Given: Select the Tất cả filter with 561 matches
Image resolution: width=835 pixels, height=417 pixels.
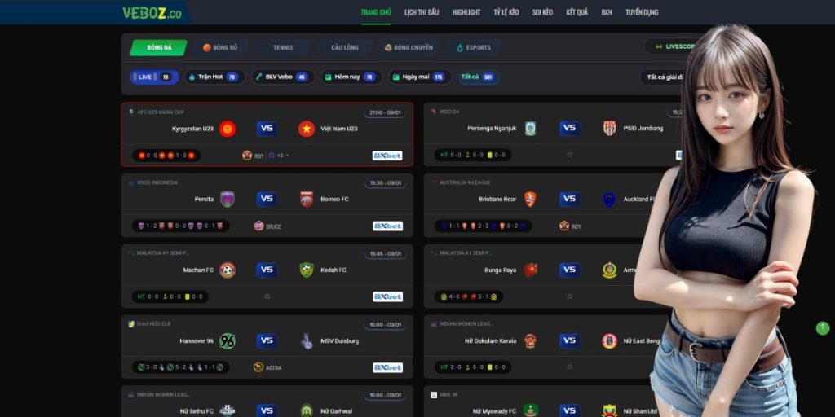Looking at the screenshot, I should coord(478,77).
